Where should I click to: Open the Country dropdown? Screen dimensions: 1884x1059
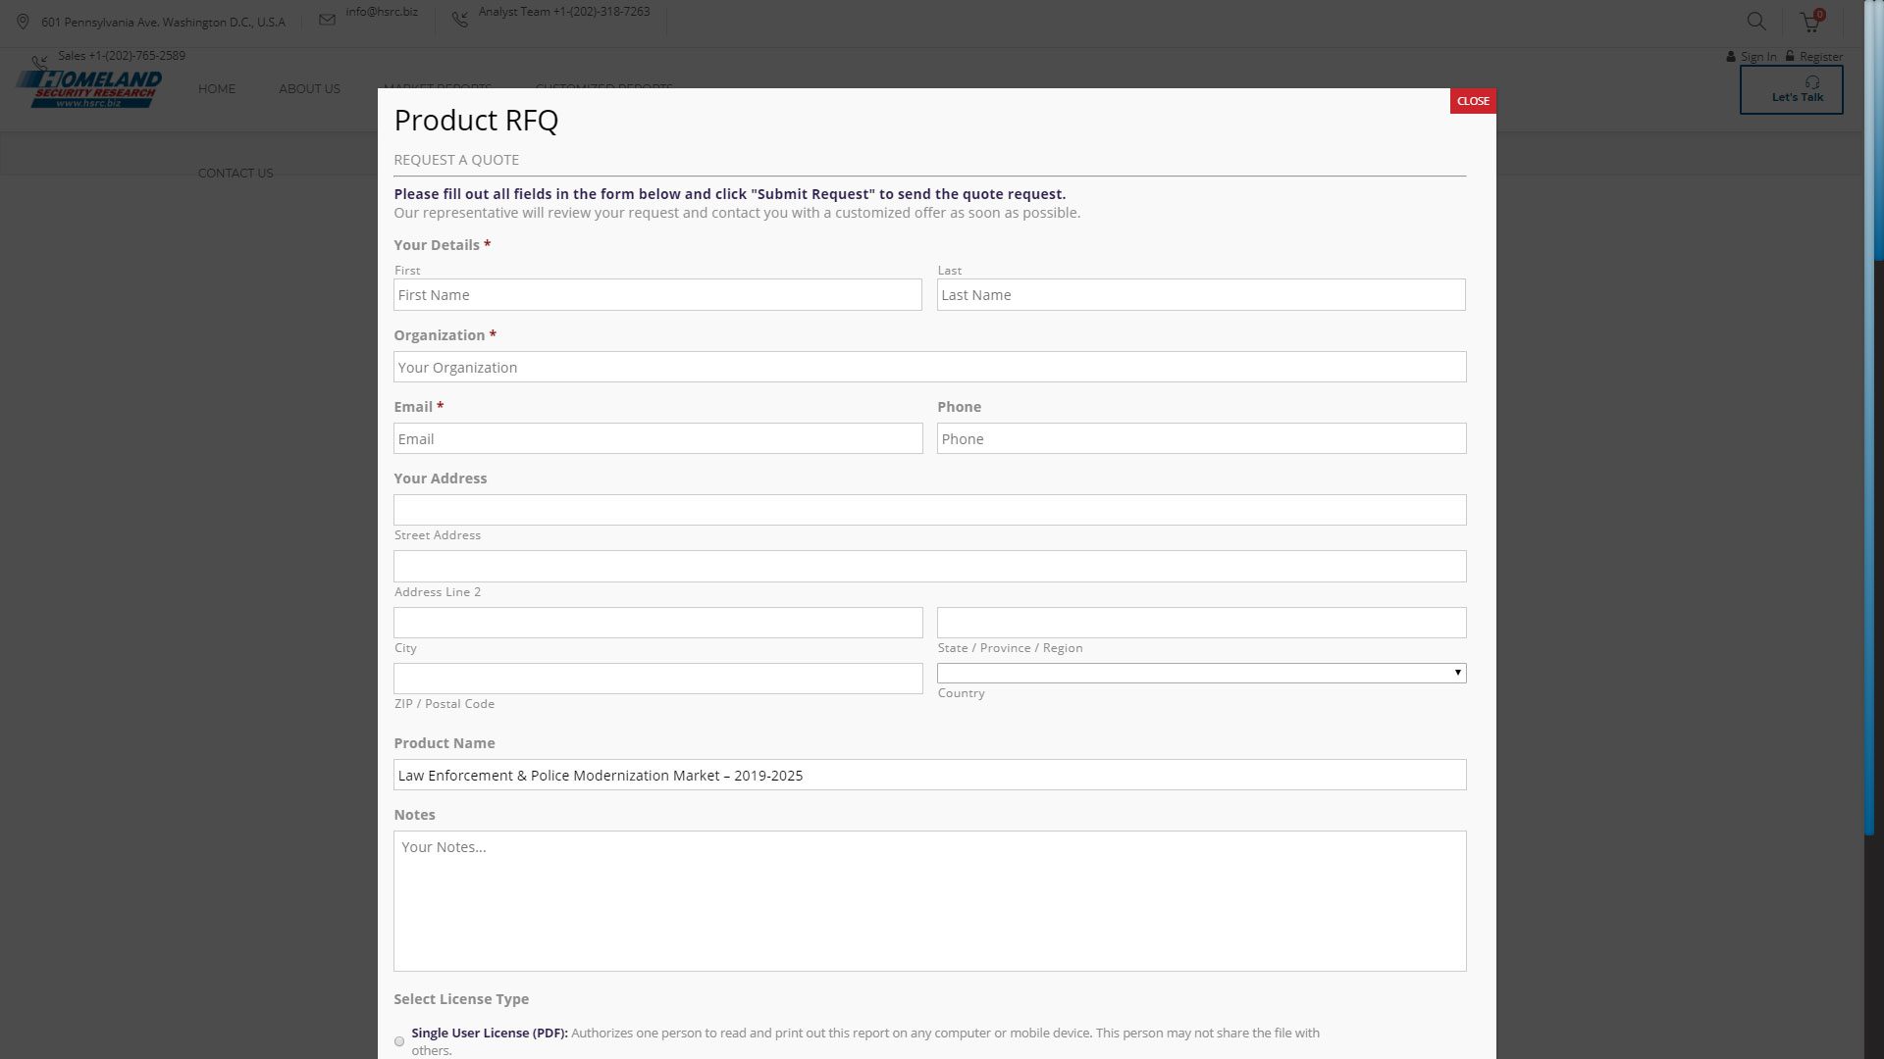pyautogui.click(x=1201, y=673)
